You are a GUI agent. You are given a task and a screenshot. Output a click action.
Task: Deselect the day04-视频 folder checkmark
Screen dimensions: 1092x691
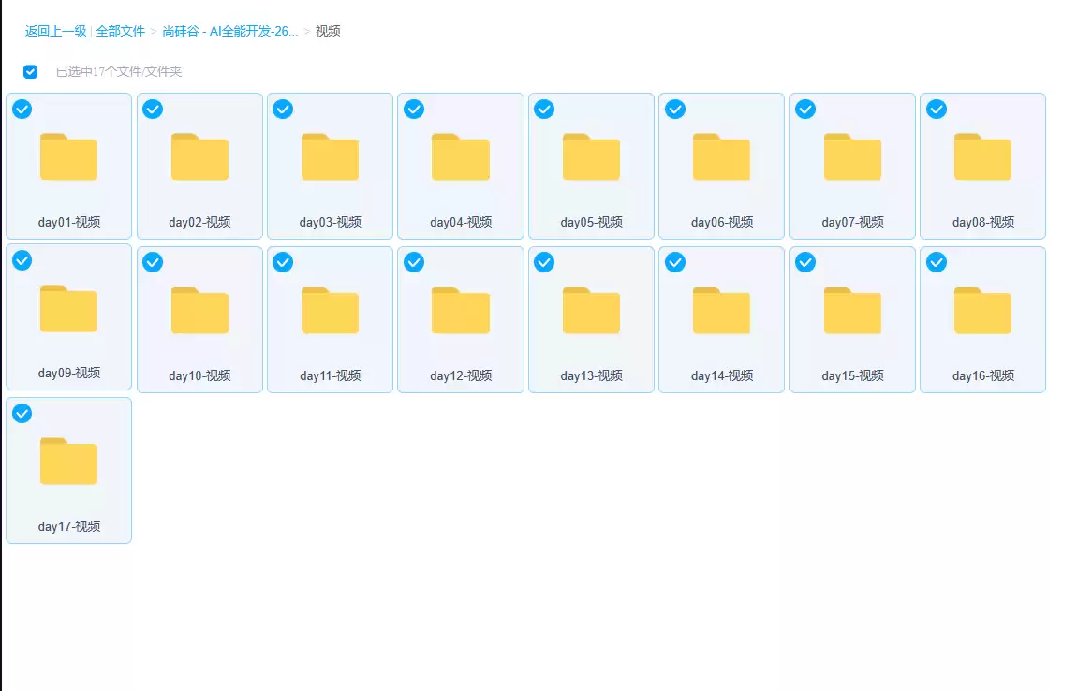click(414, 110)
